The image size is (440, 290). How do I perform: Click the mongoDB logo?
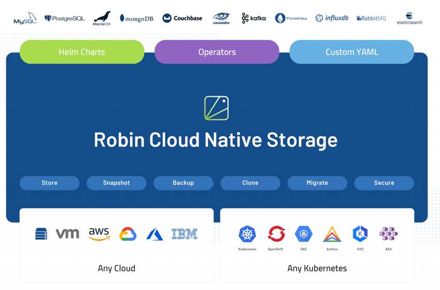(x=137, y=19)
